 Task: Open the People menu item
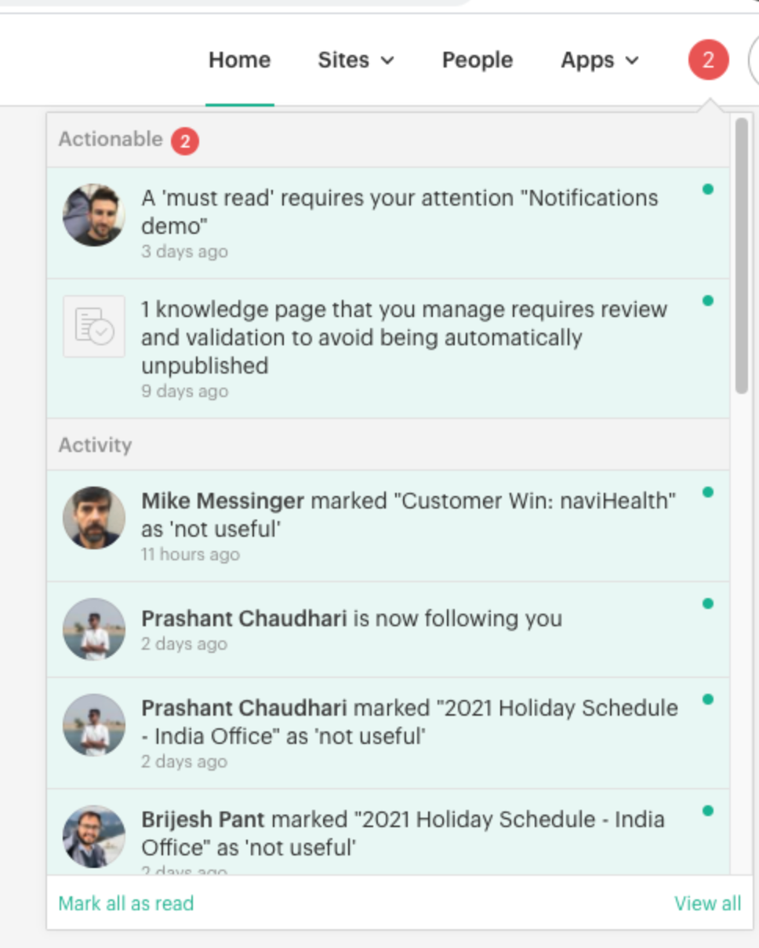[x=478, y=60]
